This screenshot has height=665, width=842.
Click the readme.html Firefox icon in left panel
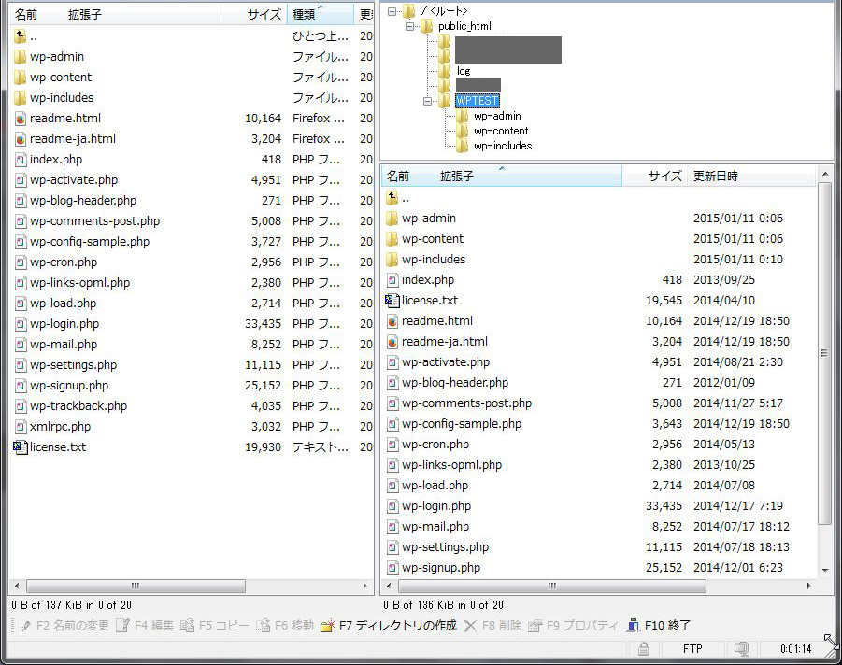click(x=21, y=119)
